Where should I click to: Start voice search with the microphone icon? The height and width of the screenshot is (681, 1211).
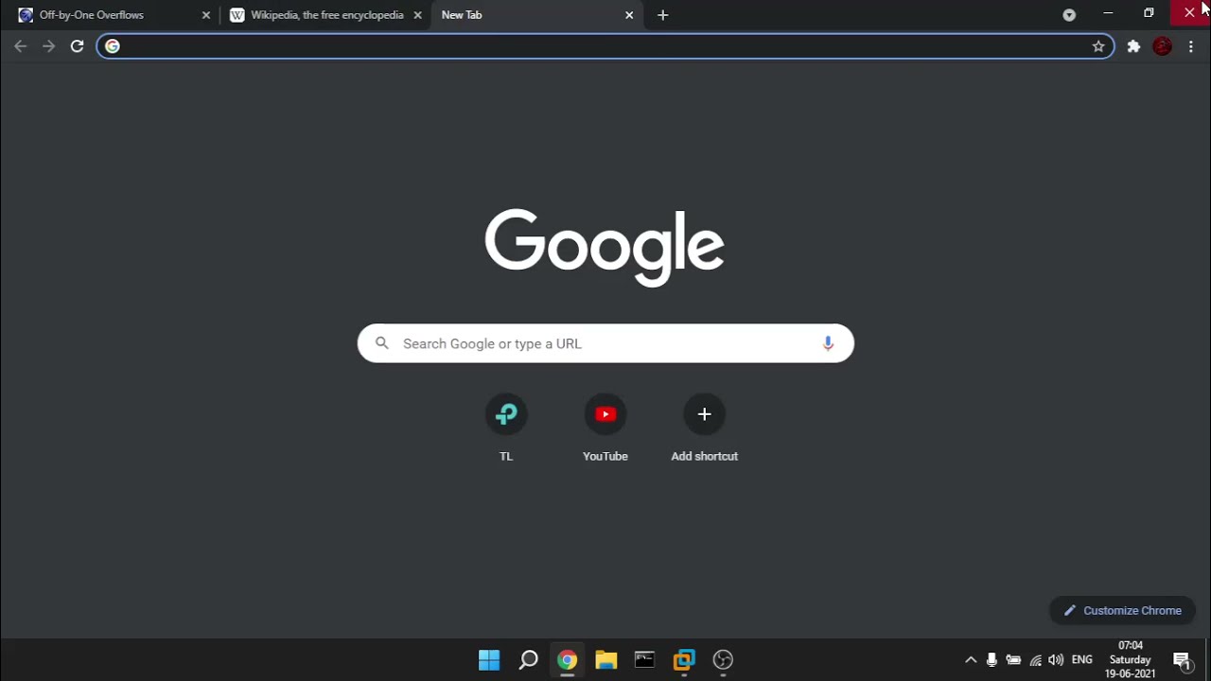pos(828,343)
